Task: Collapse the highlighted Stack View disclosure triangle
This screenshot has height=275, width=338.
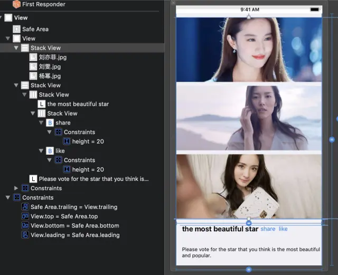Action: click(16, 48)
